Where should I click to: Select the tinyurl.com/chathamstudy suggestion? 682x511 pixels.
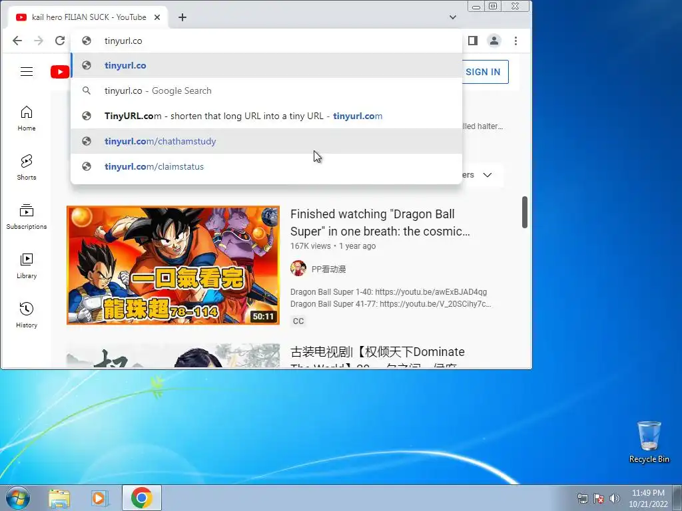266,141
